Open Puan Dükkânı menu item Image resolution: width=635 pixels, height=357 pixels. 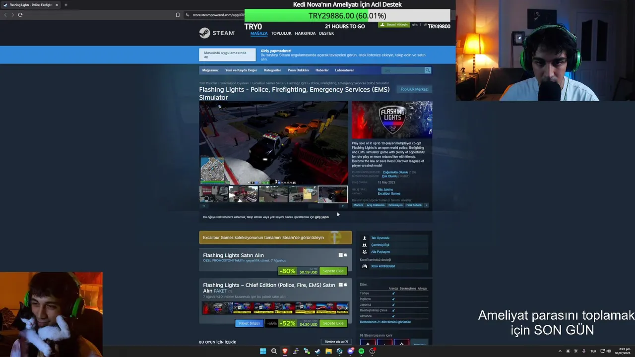point(298,70)
